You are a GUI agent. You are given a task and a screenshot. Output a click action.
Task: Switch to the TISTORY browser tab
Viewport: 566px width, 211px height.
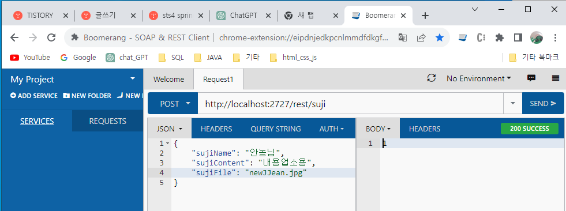(40, 16)
